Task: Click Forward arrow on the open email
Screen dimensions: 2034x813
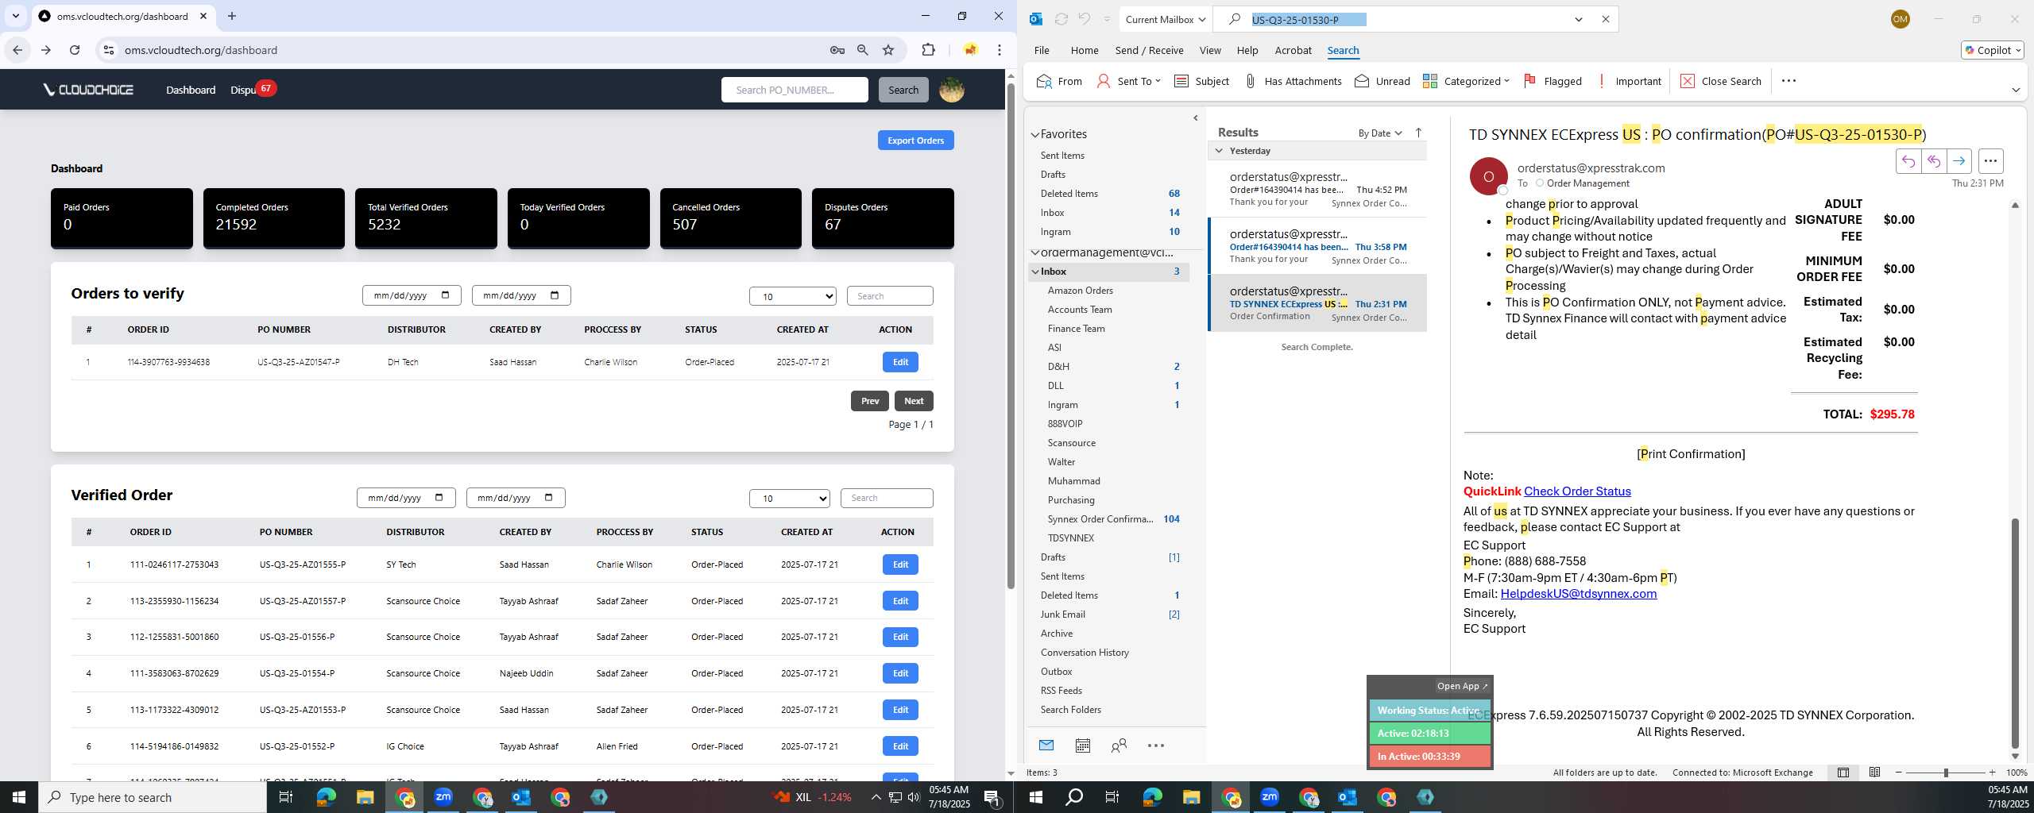Action: [1959, 161]
